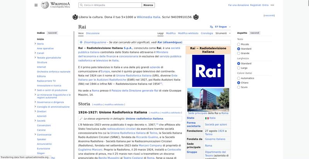
Task: Open Rai (disambigua) link
Action: [x=170, y=42]
